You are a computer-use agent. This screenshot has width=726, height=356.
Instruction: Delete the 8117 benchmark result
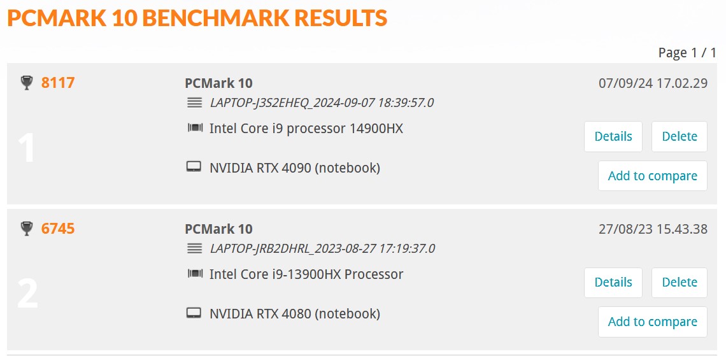click(x=680, y=136)
